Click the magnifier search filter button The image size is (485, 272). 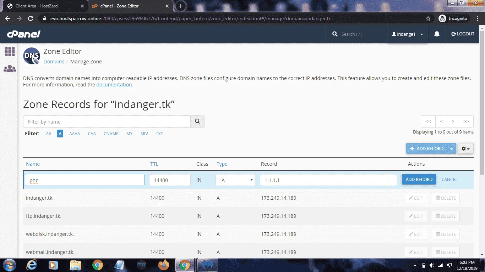197,121
